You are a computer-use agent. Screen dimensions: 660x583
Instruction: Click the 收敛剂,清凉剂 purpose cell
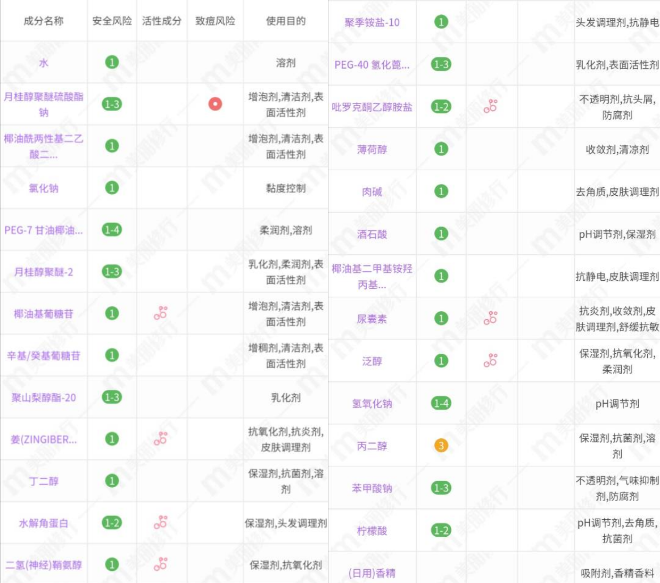coord(617,149)
